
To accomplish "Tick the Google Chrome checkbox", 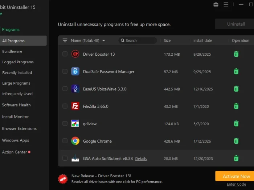I will click(x=65, y=141).
